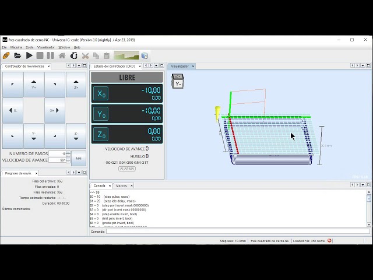The image size is (373, 280).
Task: Start sending with the play button
Action: click(x=29, y=56)
